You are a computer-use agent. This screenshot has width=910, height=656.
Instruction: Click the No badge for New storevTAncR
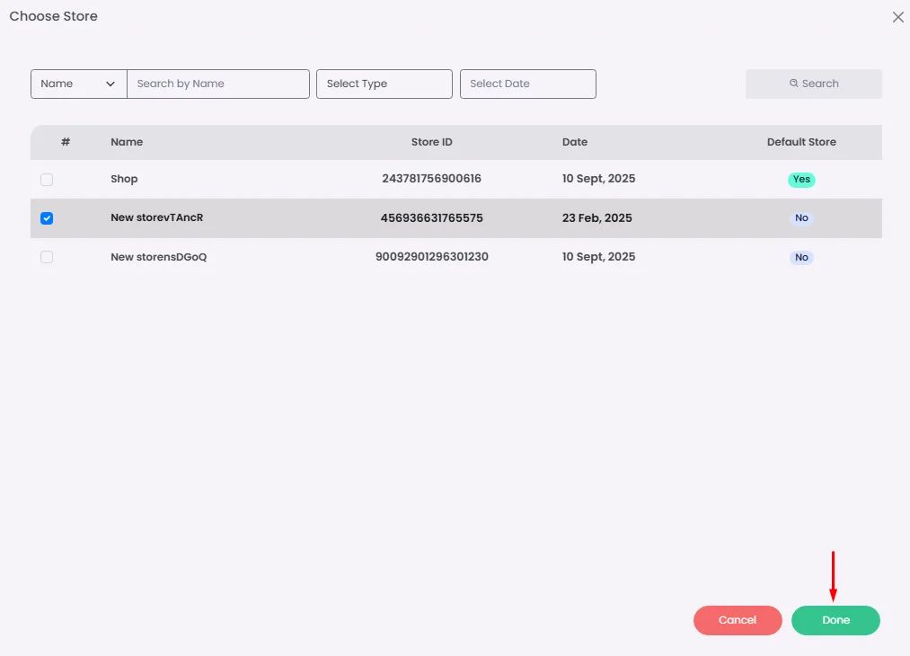[801, 218]
